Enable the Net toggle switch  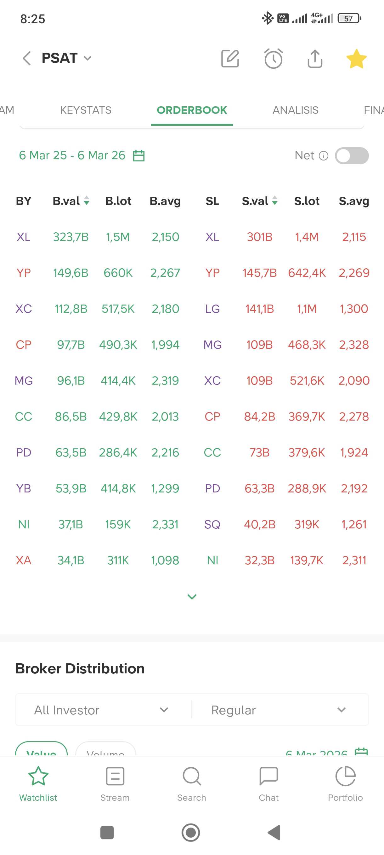pos(352,156)
